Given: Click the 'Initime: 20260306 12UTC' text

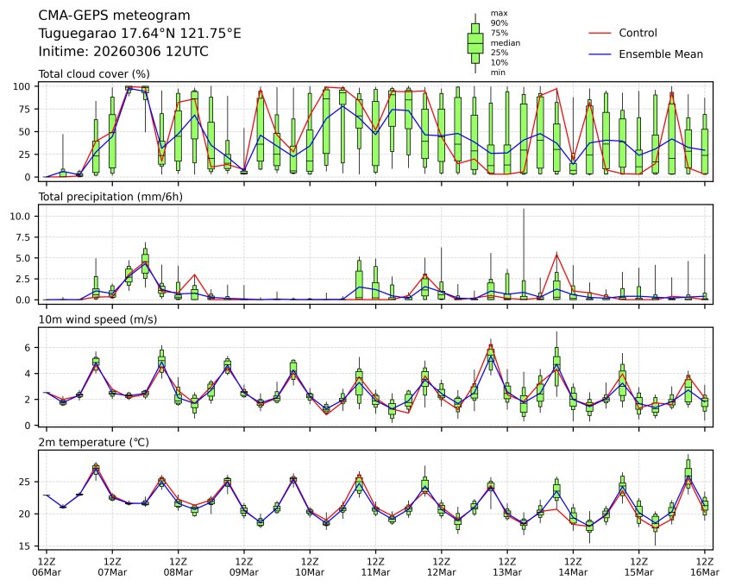Looking at the screenshot, I should [x=123, y=52].
